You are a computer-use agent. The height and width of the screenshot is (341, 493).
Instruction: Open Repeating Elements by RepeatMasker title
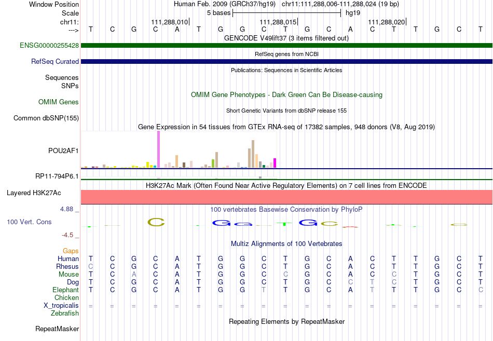[286, 321]
